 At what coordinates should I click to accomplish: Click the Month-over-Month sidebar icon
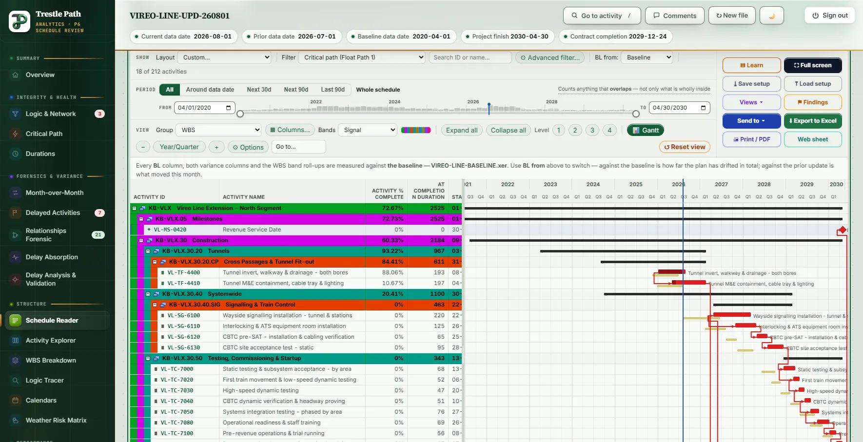(16, 193)
